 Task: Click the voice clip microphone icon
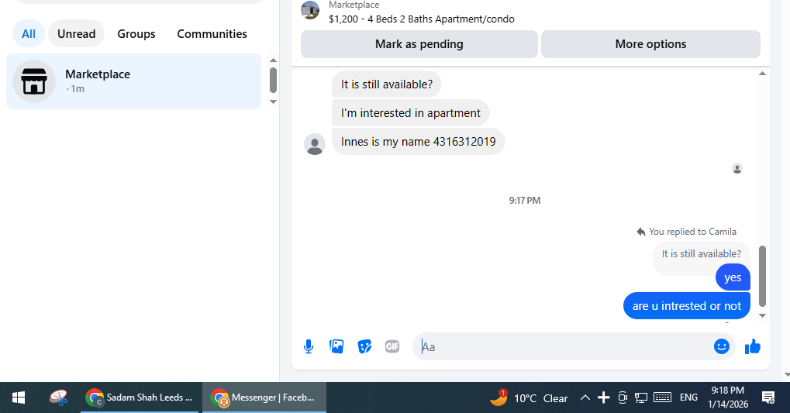click(x=309, y=346)
